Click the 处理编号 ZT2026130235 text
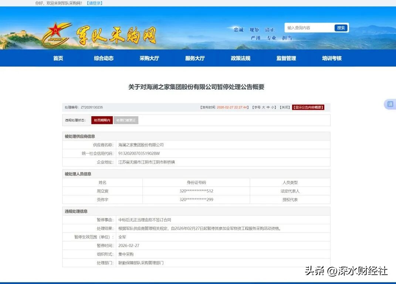 pyautogui.click(x=84, y=107)
